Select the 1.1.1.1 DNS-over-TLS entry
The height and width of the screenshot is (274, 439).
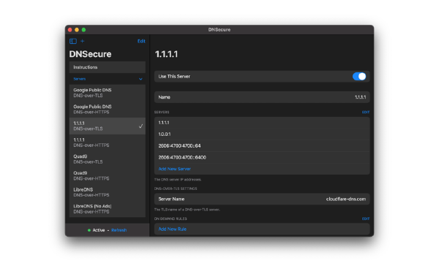(x=108, y=126)
